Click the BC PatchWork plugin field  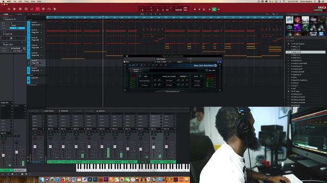coord(16,48)
